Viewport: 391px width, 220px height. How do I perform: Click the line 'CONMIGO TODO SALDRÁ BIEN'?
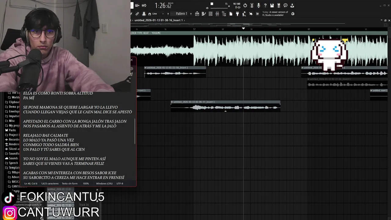pyautogui.click(x=51, y=145)
